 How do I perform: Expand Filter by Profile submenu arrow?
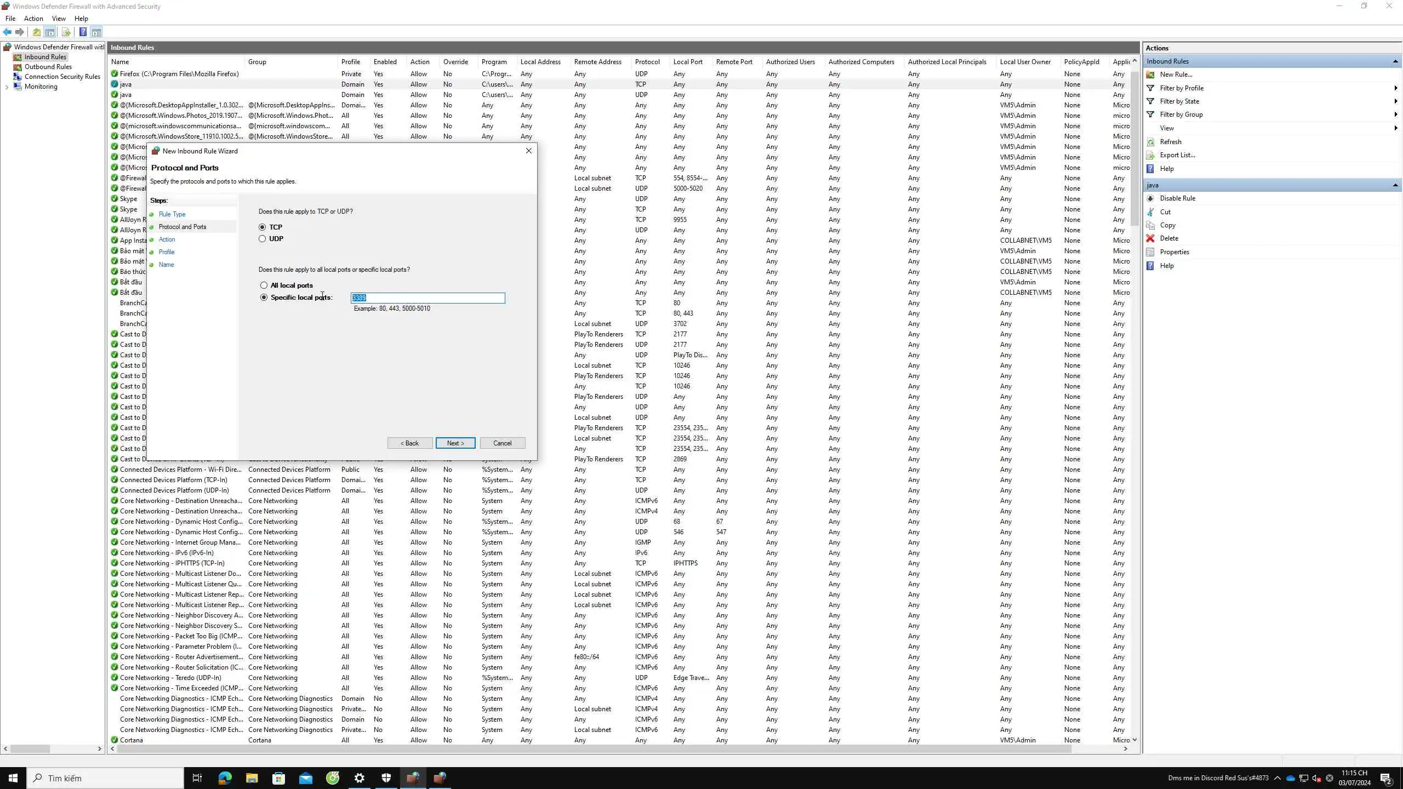coord(1395,88)
